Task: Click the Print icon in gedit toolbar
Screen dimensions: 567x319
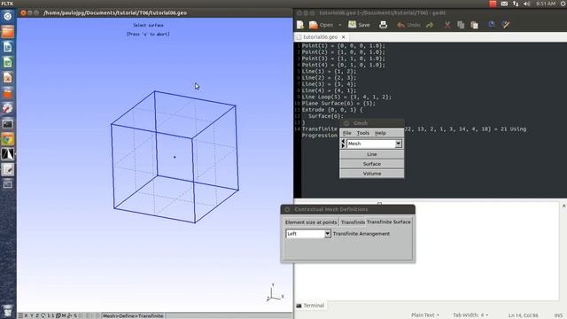Action: 384,25
